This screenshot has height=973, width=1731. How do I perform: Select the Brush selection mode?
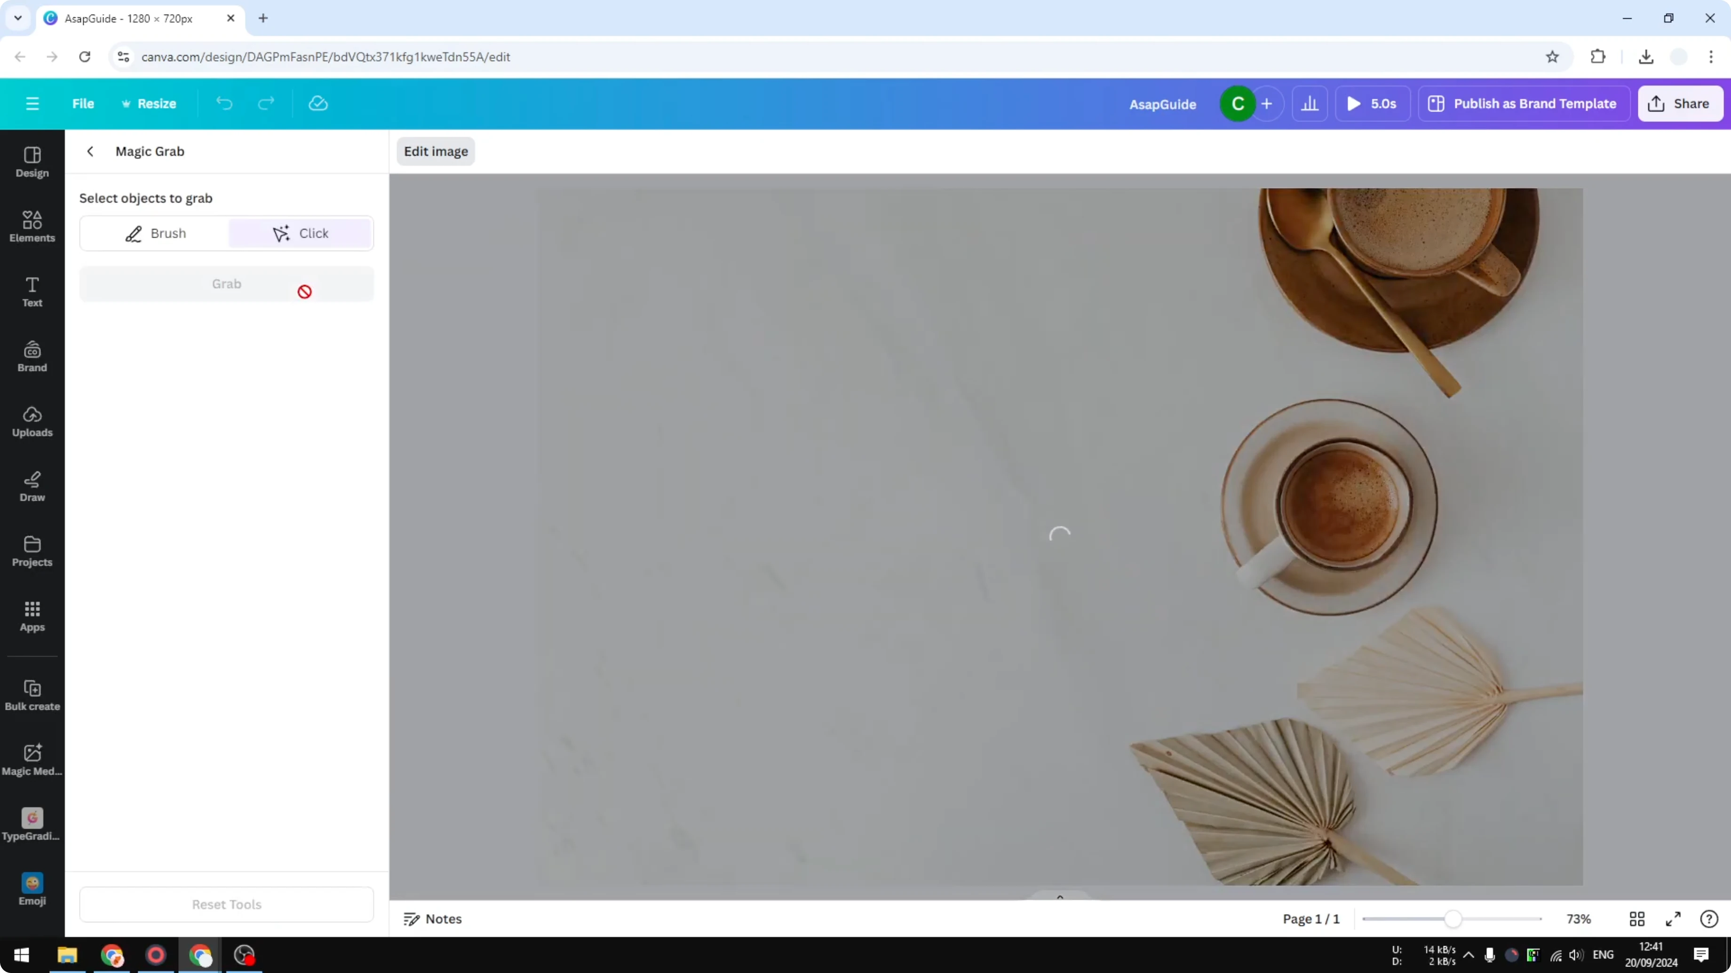[155, 233]
